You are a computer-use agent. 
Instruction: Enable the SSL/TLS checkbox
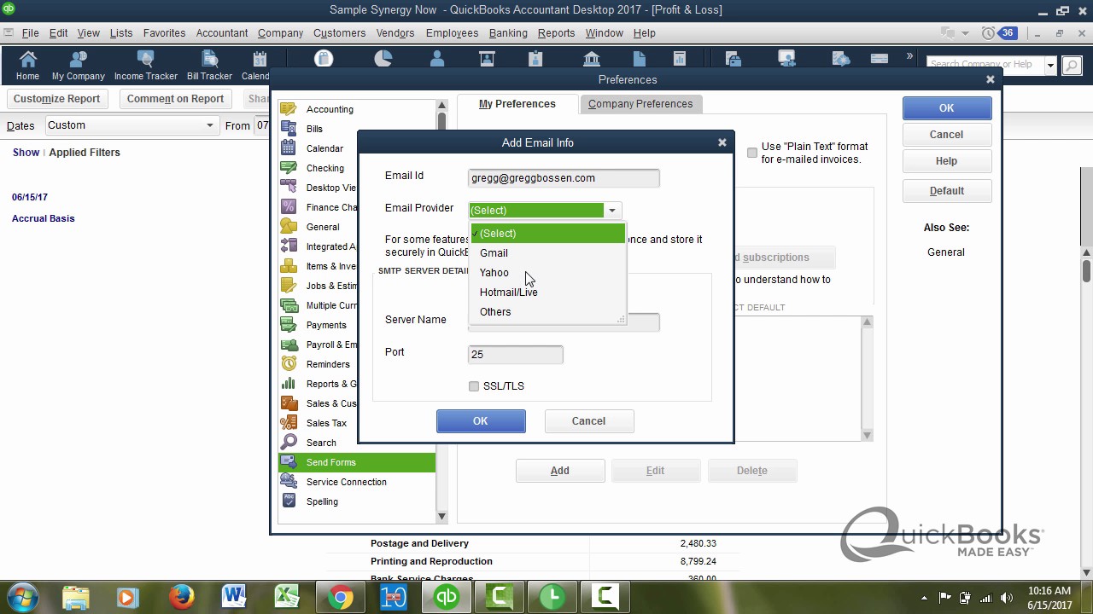point(474,386)
